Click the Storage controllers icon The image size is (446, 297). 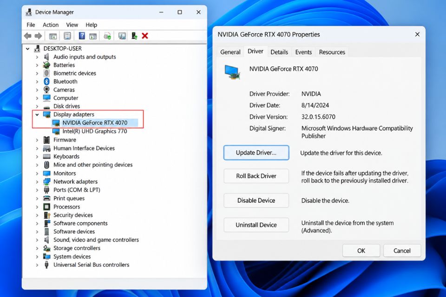click(x=46, y=248)
